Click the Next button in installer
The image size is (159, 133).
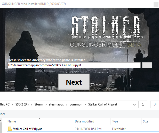(74, 82)
